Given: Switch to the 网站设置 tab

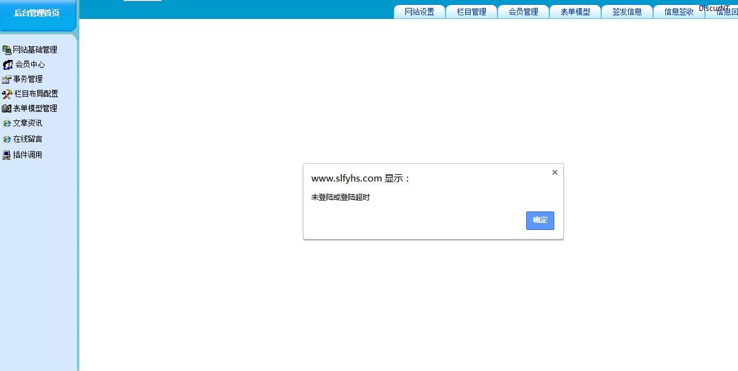Looking at the screenshot, I should point(419,12).
